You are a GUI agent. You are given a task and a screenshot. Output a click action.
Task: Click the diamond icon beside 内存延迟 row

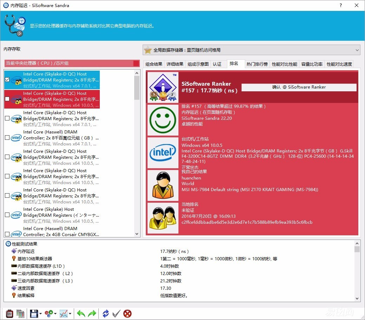14,251
